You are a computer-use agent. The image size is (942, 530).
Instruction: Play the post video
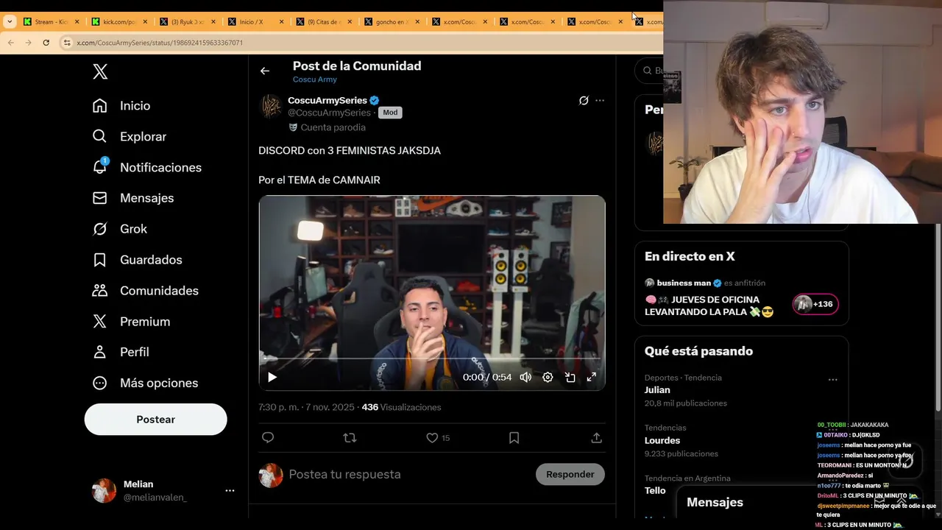pyautogui.click(x=272, y=377)
